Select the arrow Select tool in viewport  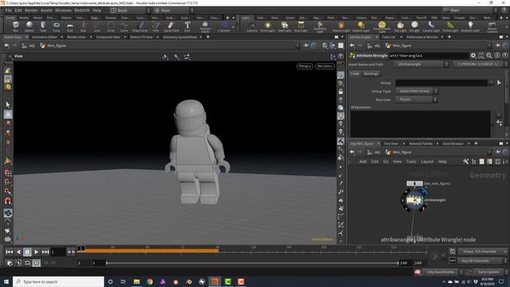[8, 104]
